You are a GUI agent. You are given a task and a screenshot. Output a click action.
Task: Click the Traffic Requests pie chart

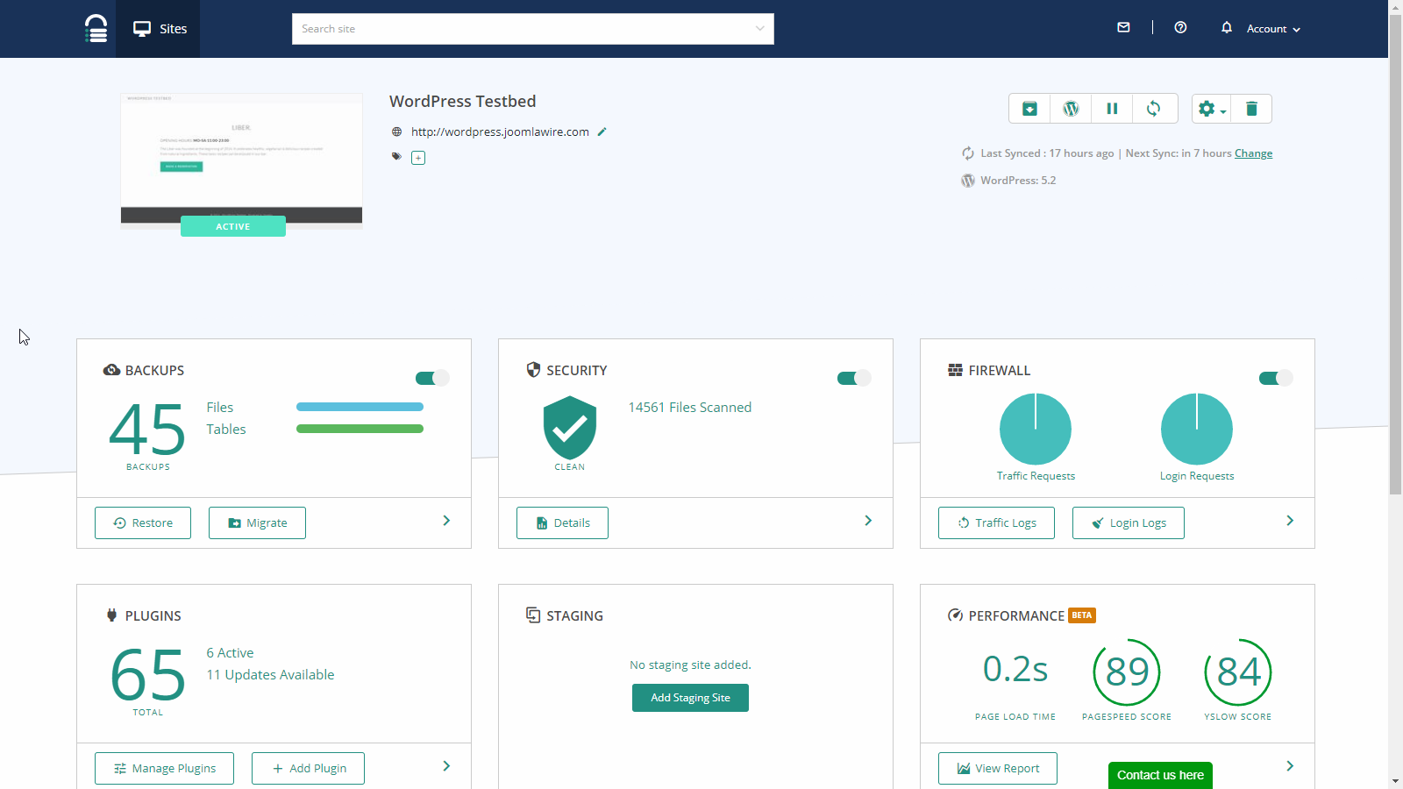coord(1036,429)
